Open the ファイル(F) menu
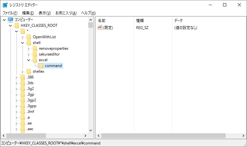This screenshot has width=247, height=147. [10, 13]
